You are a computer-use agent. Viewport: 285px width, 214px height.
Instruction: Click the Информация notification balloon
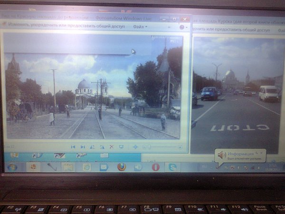coord(240,156)
